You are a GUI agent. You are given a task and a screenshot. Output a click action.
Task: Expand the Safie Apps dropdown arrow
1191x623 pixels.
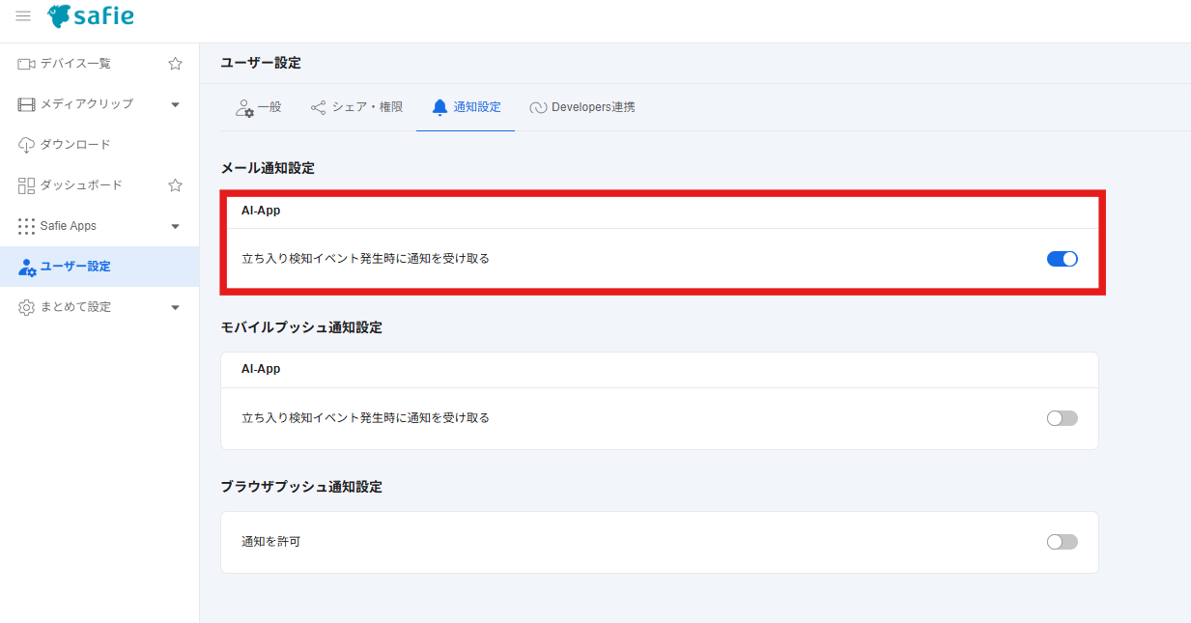pyautogui.click(x=175, y=226)
